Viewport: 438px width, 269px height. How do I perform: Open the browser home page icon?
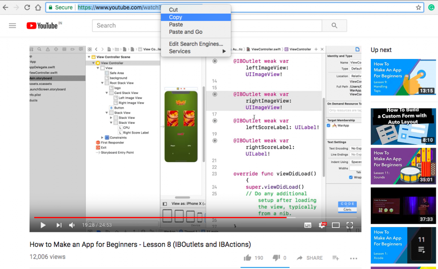point(38,8)
